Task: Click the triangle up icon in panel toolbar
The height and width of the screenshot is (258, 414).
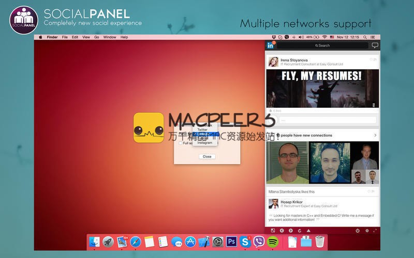Action: pyautogui.click(x=308, y=230)
